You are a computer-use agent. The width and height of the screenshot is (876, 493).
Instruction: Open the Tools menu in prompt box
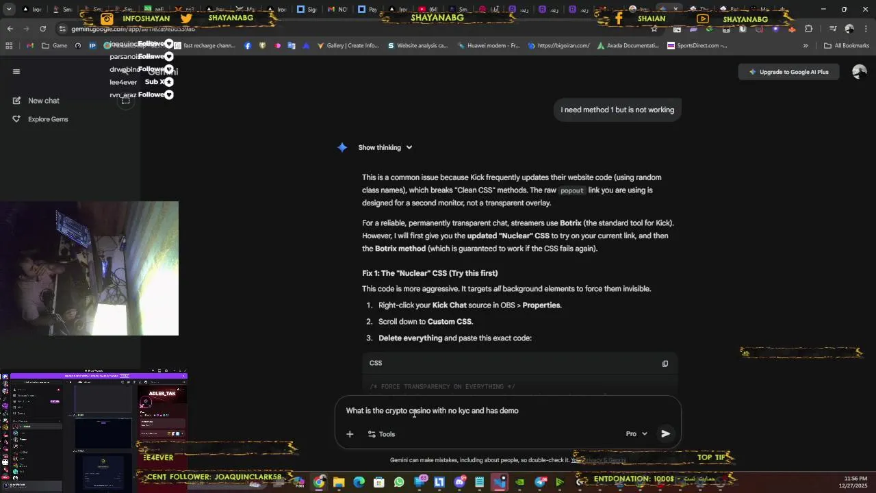(x=381, y=434)
